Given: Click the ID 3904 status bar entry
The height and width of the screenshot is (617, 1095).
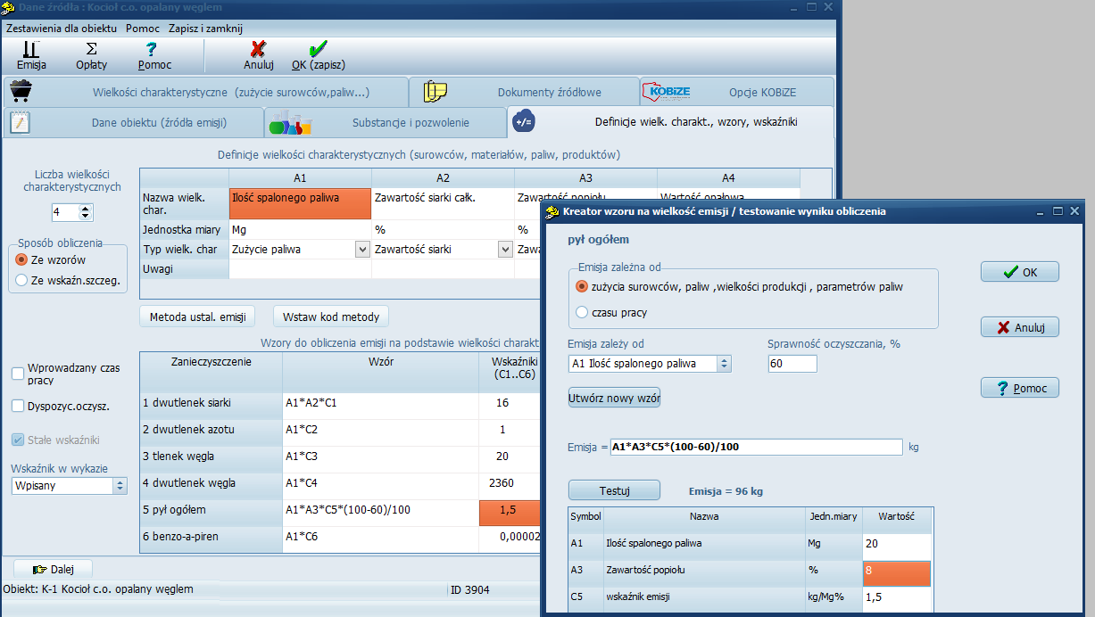Looking at the screenshot, I should coord(470,589).
